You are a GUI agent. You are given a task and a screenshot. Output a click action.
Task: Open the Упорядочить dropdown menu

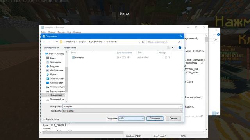51,47
